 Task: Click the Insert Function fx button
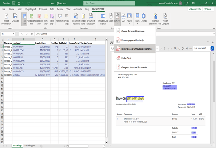32,34
